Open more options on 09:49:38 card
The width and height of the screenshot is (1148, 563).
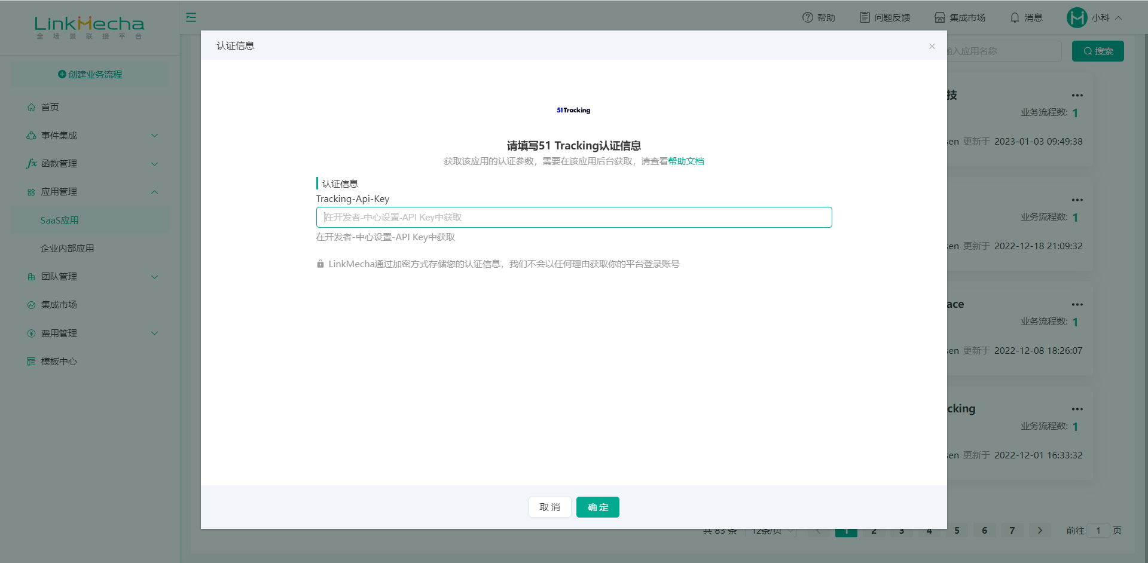pyautogui.click(x=1077, y=96)
